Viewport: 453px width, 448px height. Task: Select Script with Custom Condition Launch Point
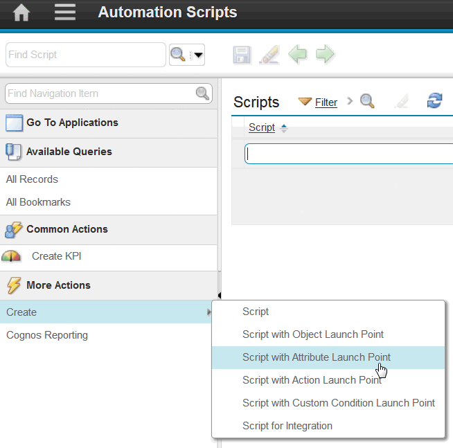338,403
